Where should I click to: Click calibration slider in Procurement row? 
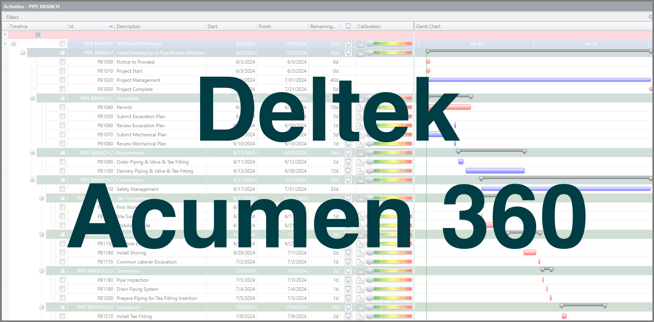pyautogui.click(x=389, y=153)
